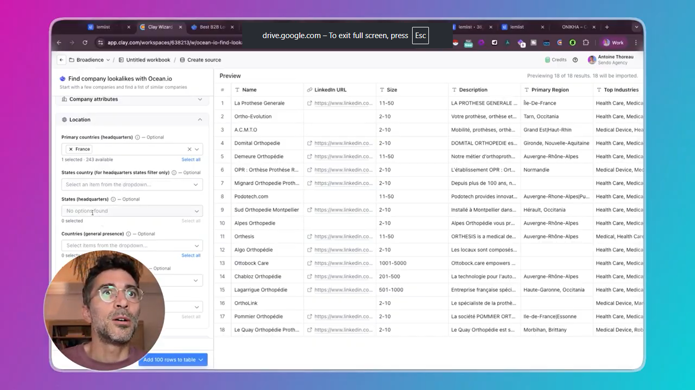The width and height of the screenshot is (695, 390).
Task: Switch to the Best B2B tab
Action: (x=213, y=27)
